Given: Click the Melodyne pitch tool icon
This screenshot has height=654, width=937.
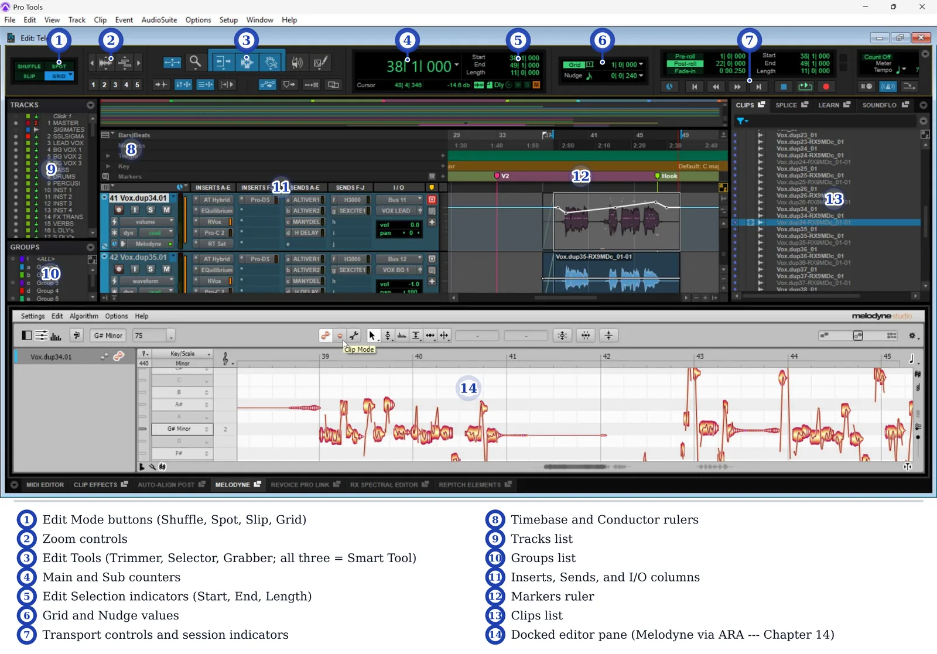Looking at the screenshot, I should (x=387, y=335).
